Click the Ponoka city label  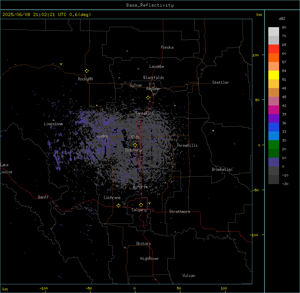[x=167, y=47]
